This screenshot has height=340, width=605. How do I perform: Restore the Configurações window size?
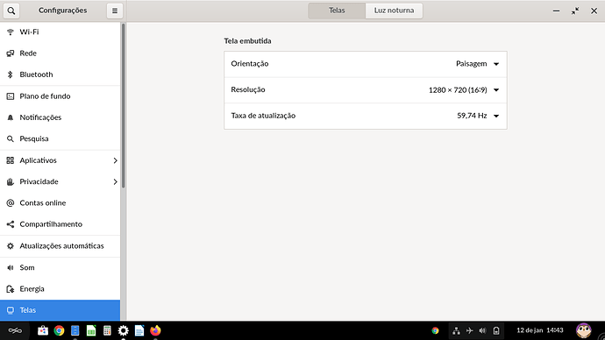(575, 11)
